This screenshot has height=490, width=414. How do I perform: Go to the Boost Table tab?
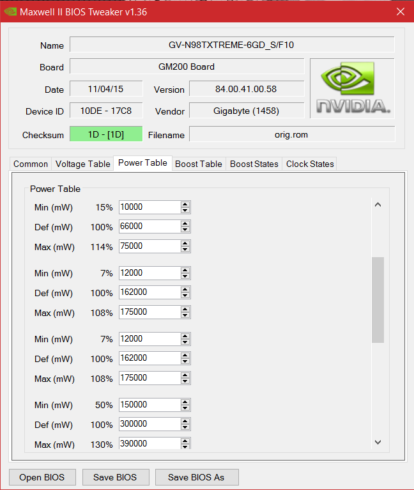pyautogui.click(x=199, y=164)
